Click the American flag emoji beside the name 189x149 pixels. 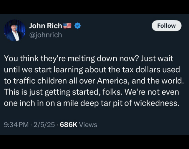[x=67, y=26]
